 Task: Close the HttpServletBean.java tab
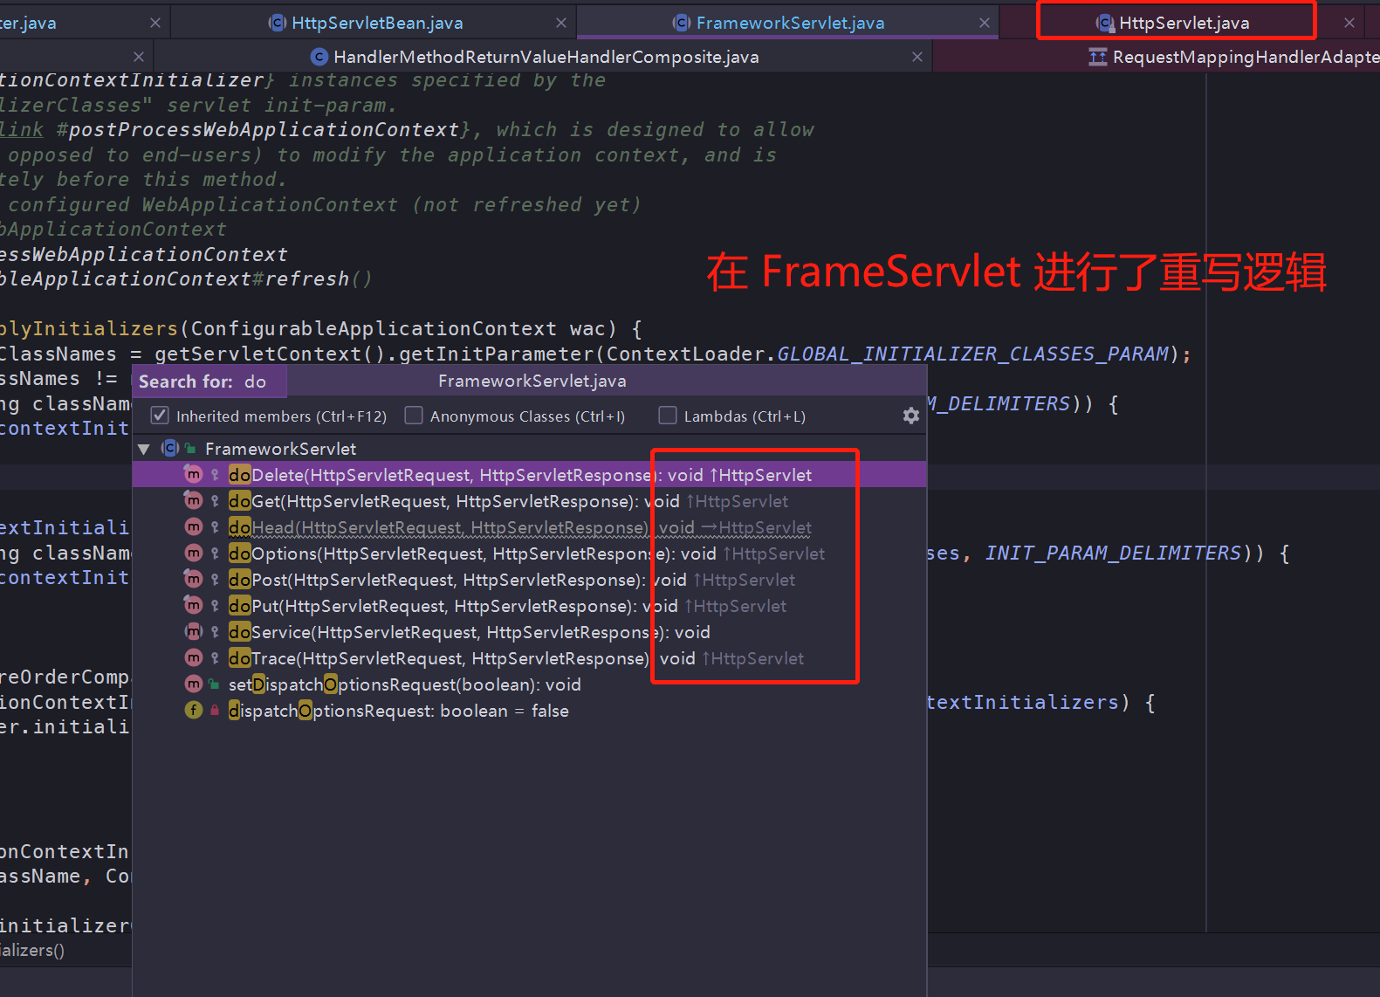pos(561,23)
